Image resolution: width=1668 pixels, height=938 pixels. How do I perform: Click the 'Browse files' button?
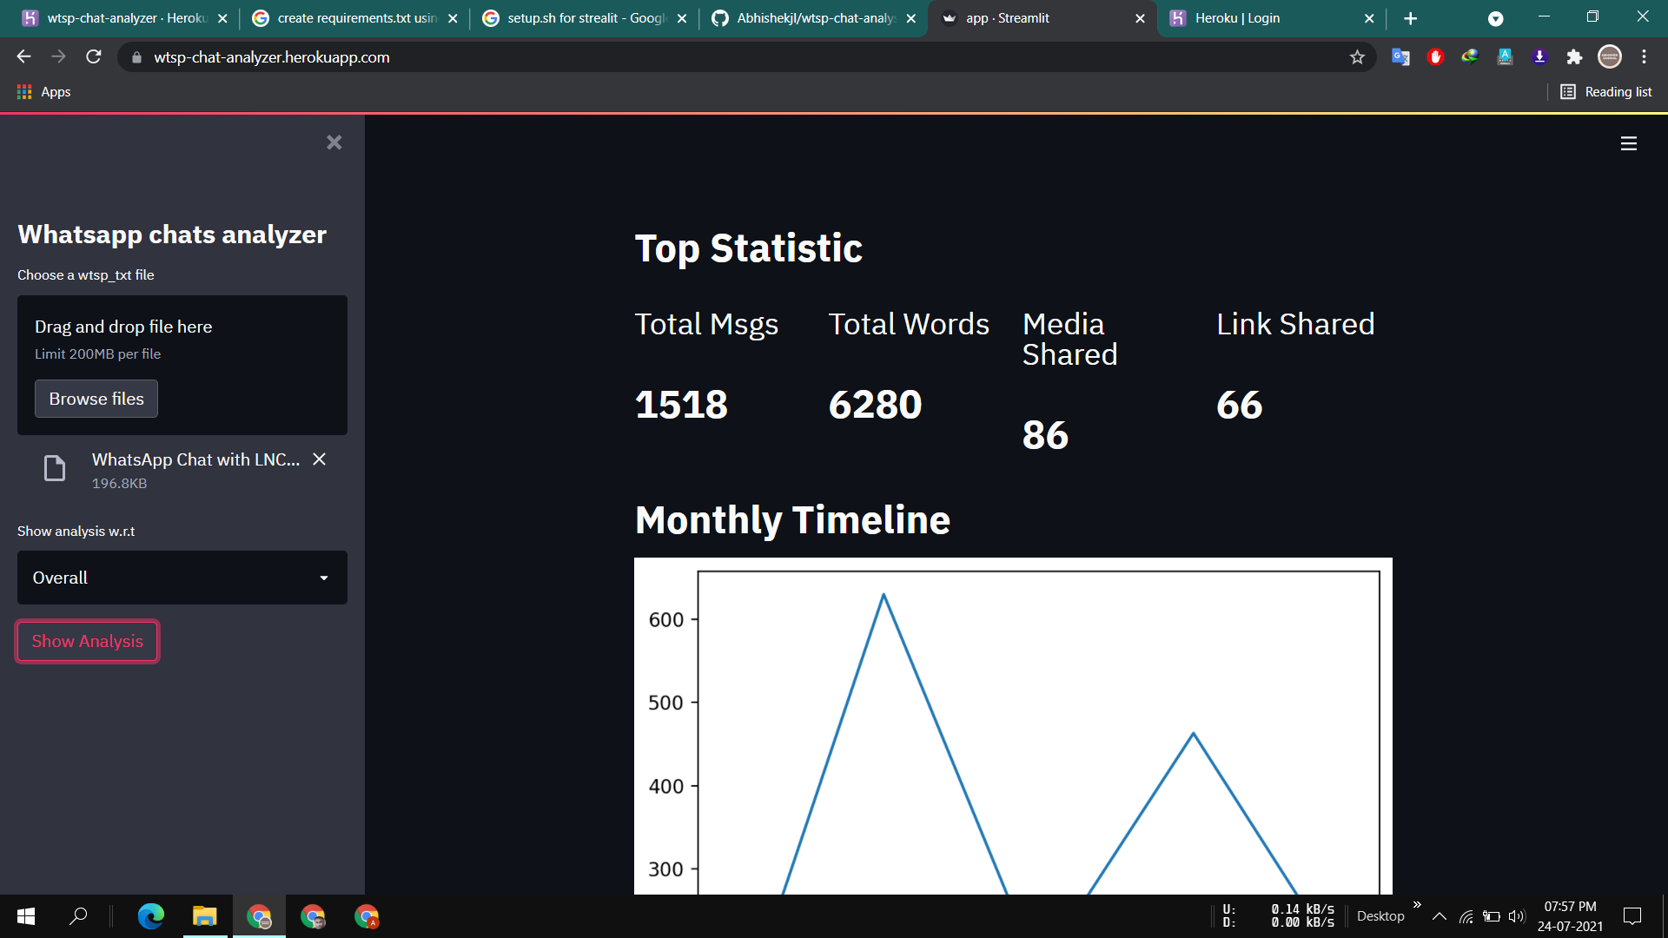(96, 399)
